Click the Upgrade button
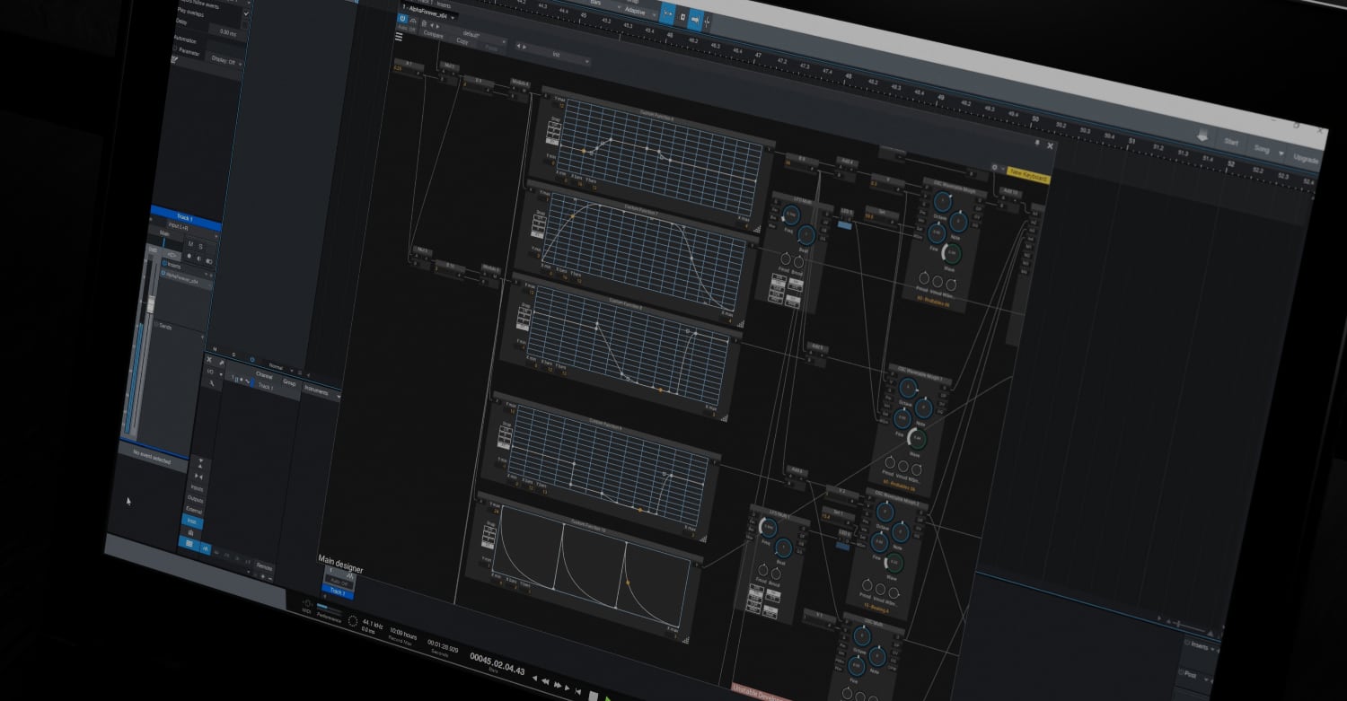Screen dimensions: 1347x701 pyautogui.click(x=1306, y=159)
